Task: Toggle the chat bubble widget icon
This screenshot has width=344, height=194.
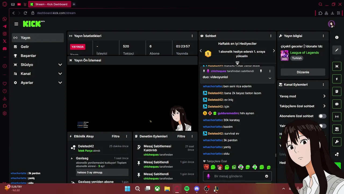Action: (x=337, y=104)
